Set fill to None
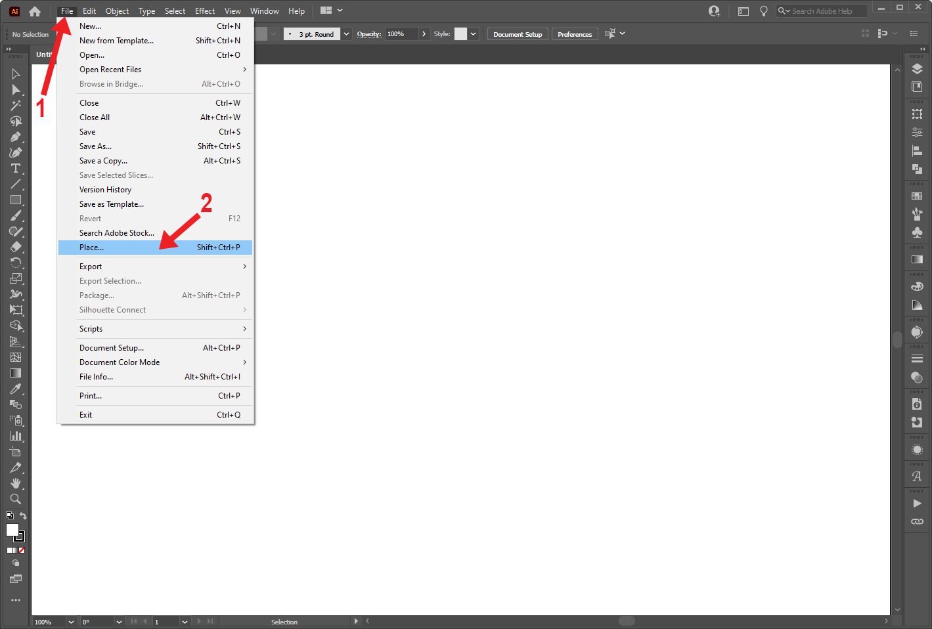The width and height of the screenshot is (932, 629). coord(22,550)
